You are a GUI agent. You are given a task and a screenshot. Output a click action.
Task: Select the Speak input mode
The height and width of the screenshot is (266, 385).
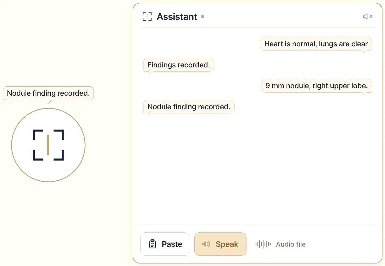[x=220, y=244]
